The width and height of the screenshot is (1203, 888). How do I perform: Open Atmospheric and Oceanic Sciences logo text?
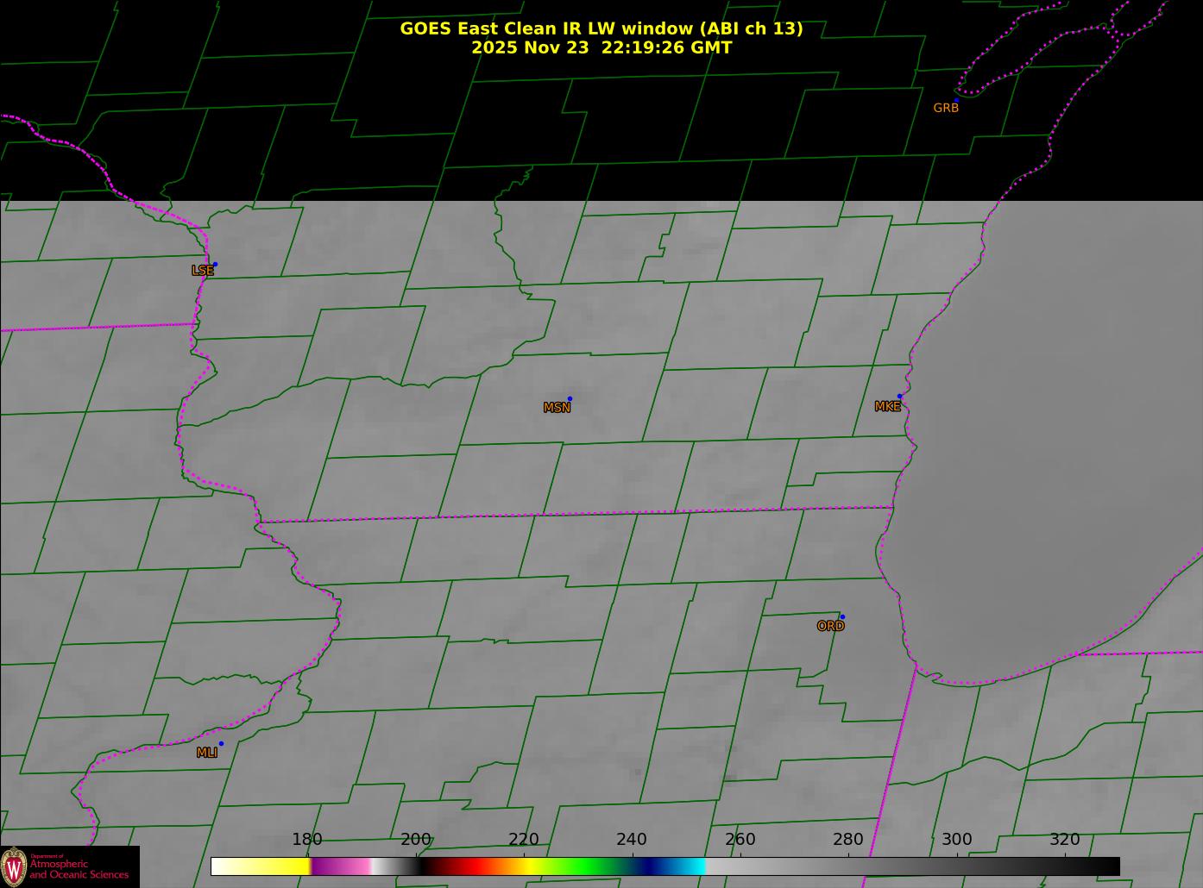coord(79,869)
